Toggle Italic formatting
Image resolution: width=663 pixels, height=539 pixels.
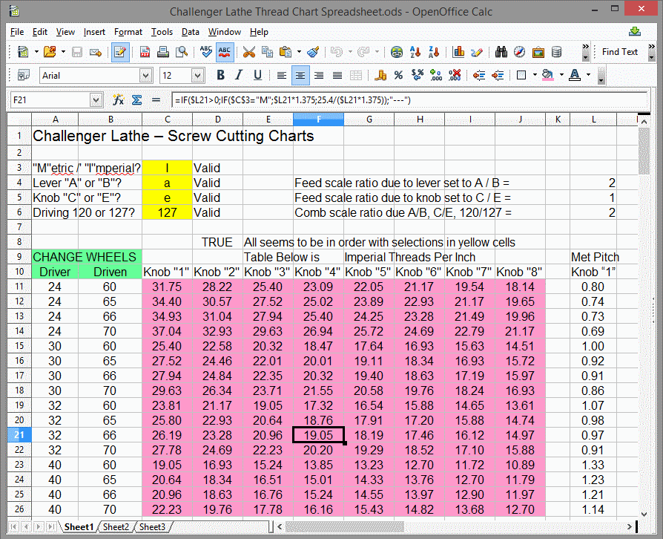[x=239, y=76]
